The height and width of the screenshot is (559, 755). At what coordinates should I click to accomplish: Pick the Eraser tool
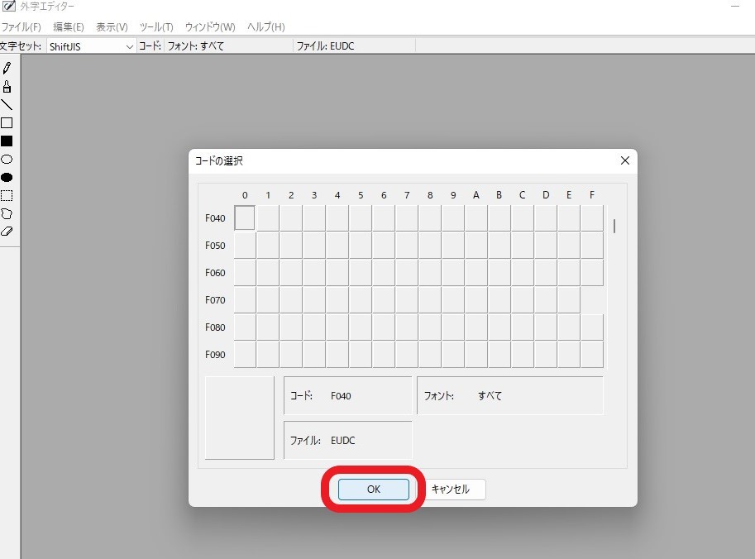tap(7, 232)
